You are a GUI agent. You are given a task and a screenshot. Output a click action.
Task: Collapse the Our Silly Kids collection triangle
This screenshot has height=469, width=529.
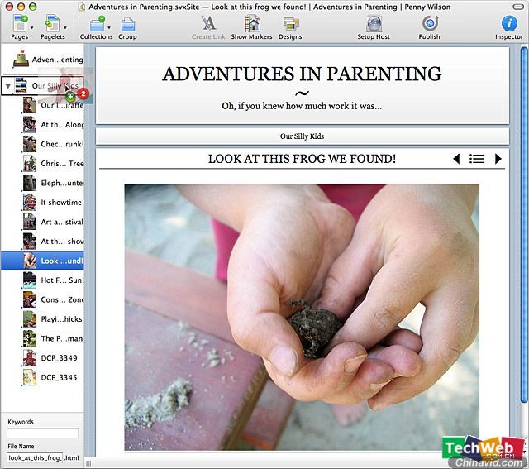pos(8,86)
